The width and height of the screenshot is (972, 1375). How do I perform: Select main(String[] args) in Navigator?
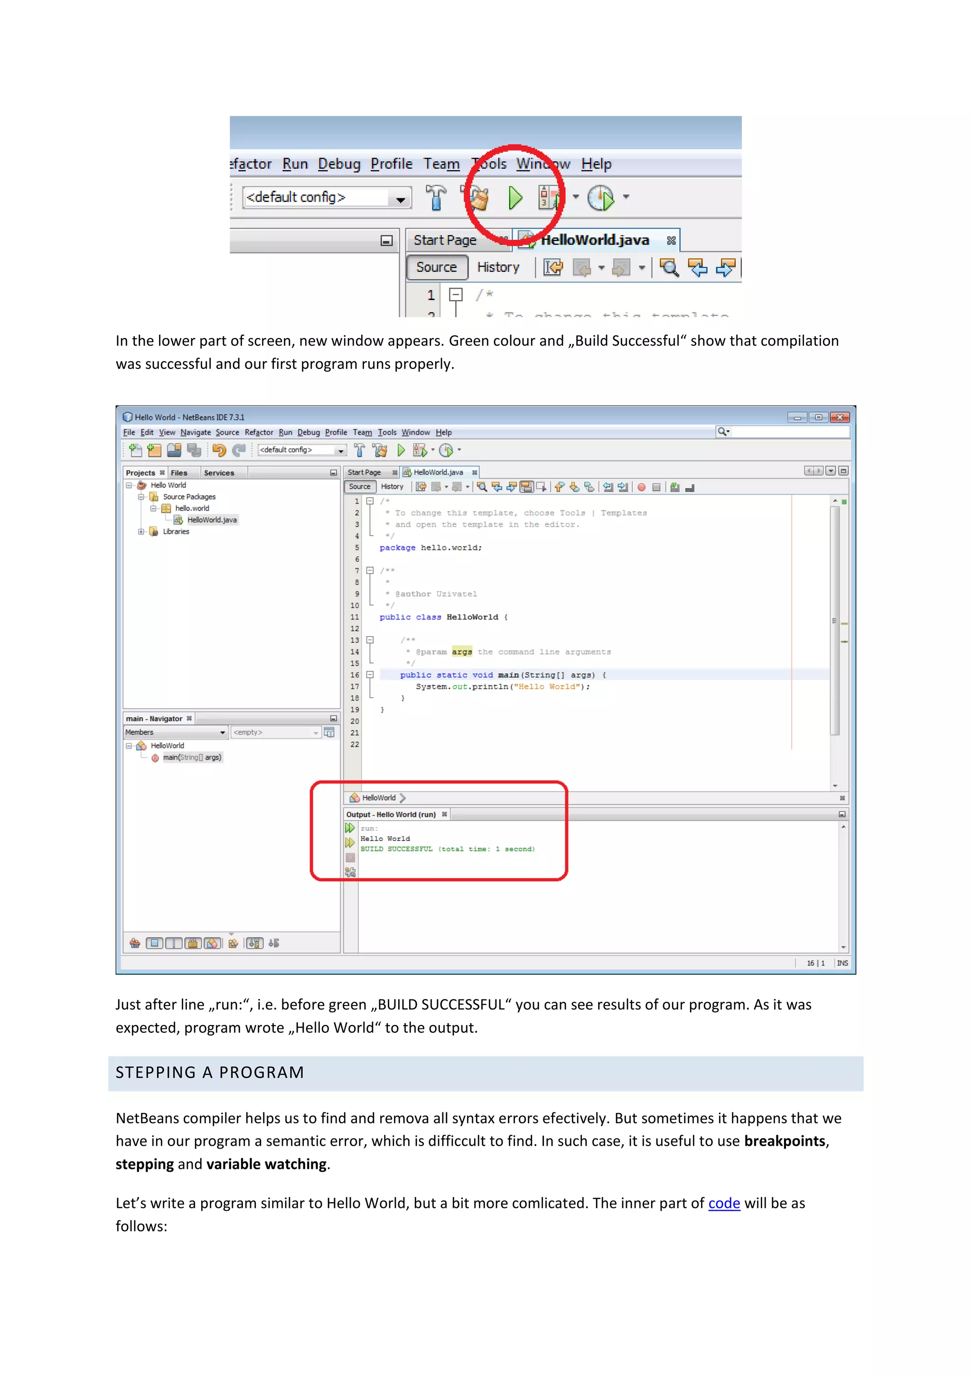click(x=192, y=758)
